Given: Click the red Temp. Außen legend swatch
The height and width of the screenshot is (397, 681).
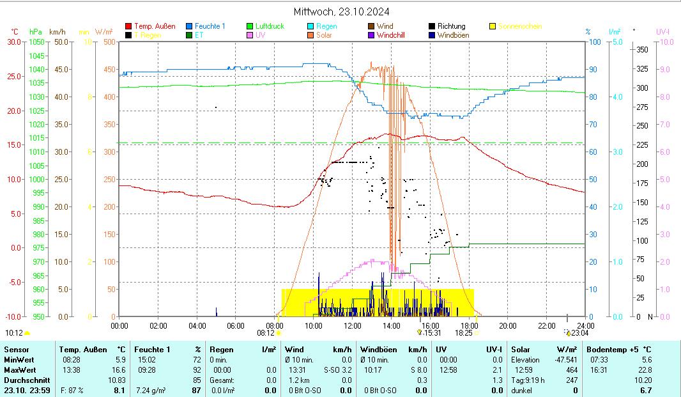Looking at the screenshot, I should pyautogui.click(x=128, y=26).
